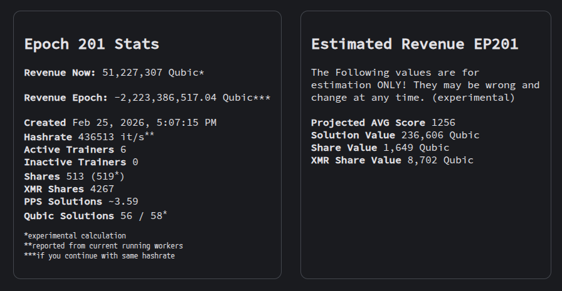Click the XMR Shares 4267 value
The height and width of the screenshot is (291, 562).
pos(102,189)
